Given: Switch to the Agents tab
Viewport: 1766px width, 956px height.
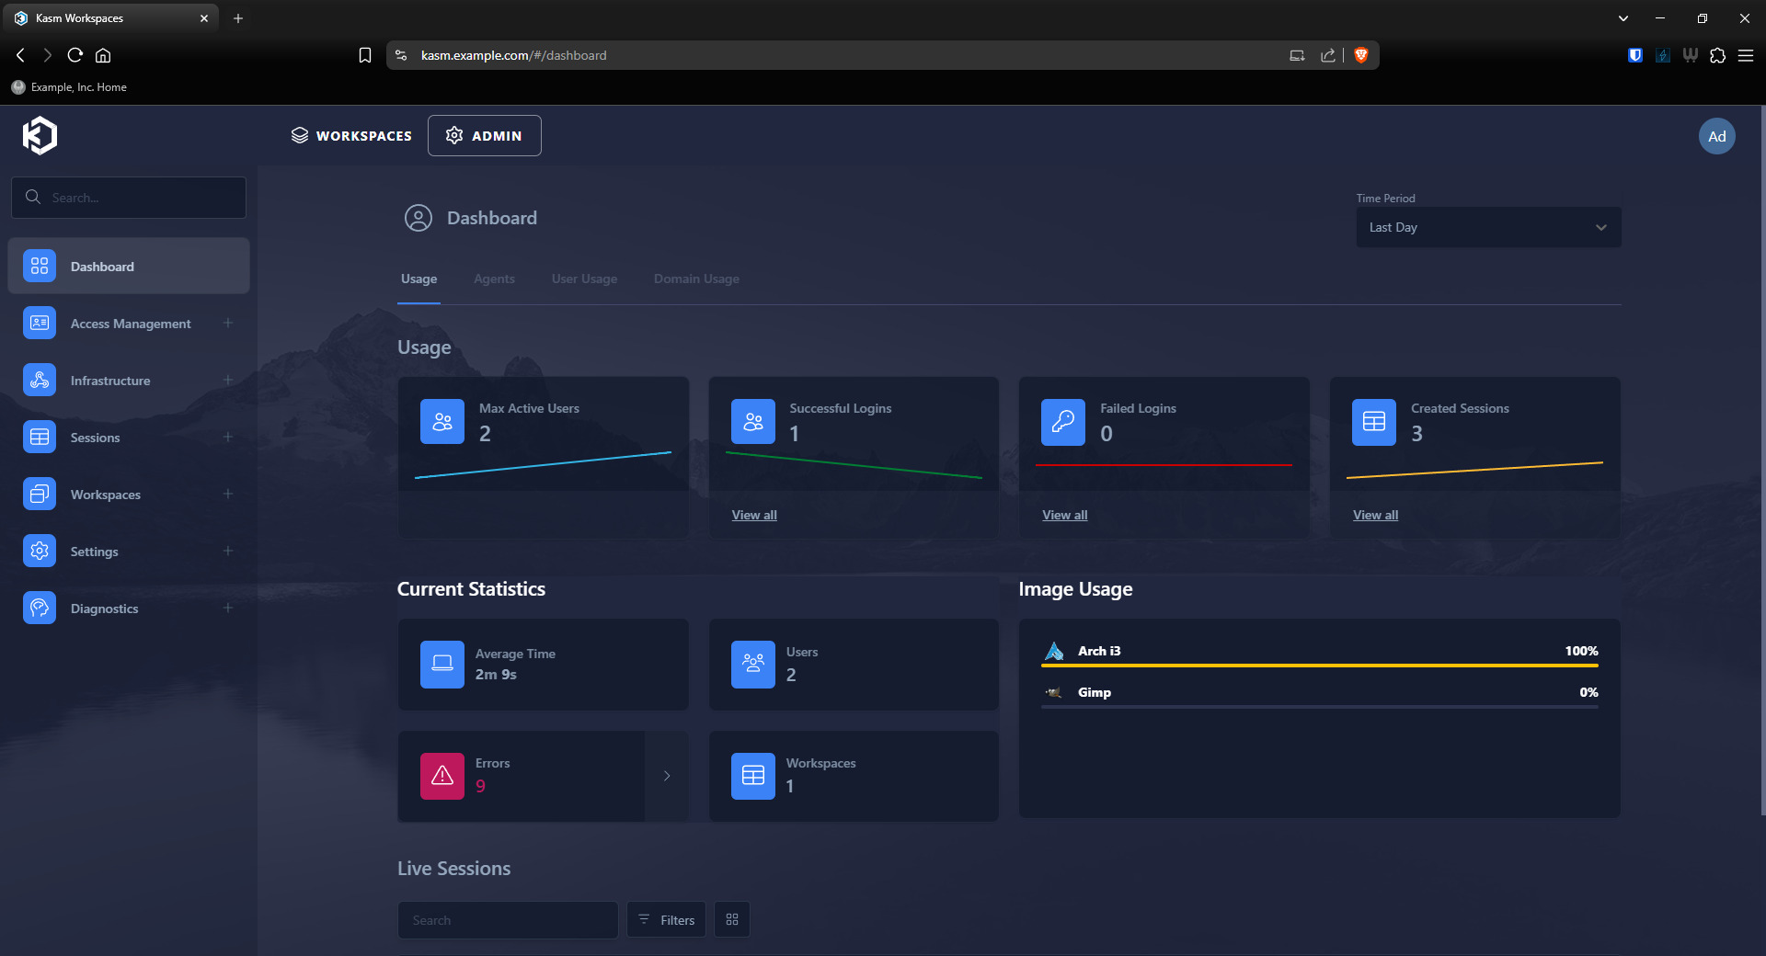Looking at the screenshot, I should click(x=494, y=279).
